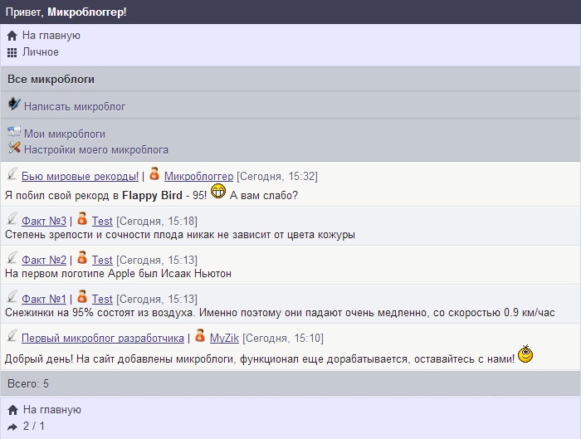Click quill icon beside "Первый микроблог разработчика"

tap(12, 335)
